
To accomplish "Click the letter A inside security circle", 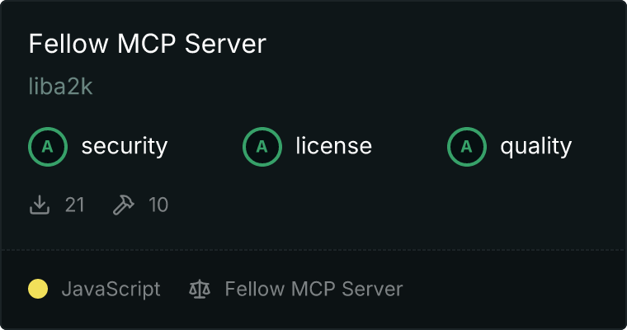I will pyautogui.click(x=48, y=147).
